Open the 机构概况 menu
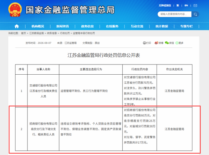 [x=38, y=26]
